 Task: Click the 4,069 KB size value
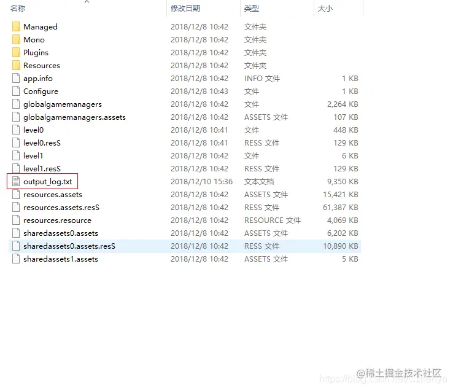[343, 220]
